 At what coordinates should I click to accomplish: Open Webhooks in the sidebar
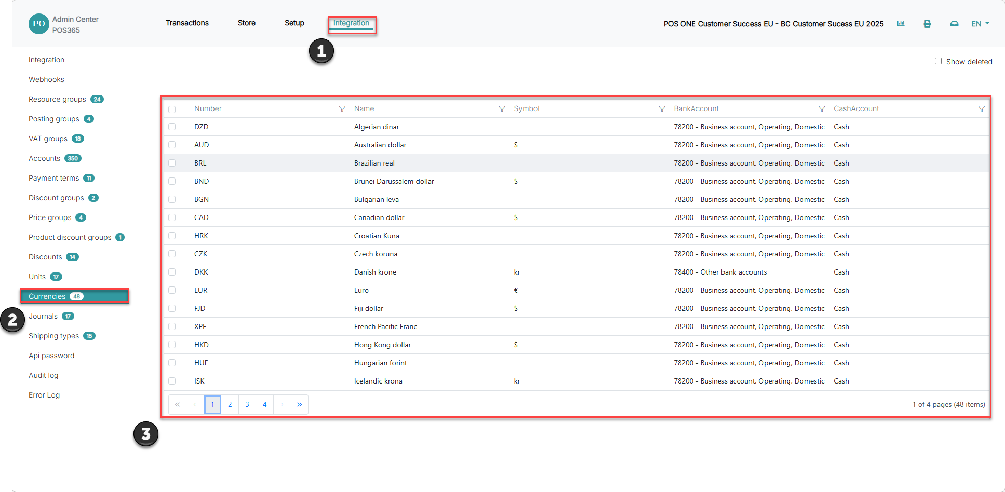[x=46, y=79]
